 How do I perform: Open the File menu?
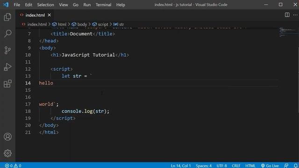click(17, 5)
